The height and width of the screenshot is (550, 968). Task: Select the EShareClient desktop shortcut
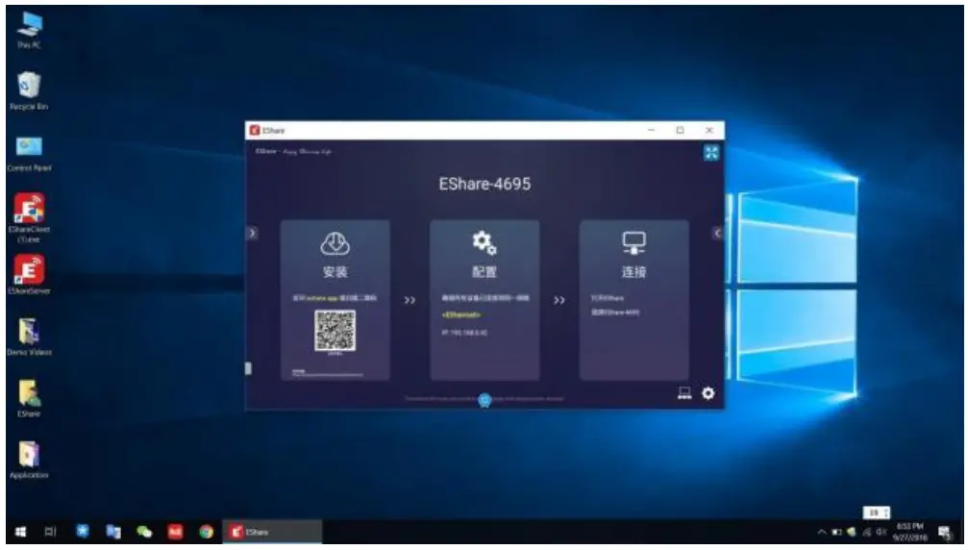click(29, 217)
